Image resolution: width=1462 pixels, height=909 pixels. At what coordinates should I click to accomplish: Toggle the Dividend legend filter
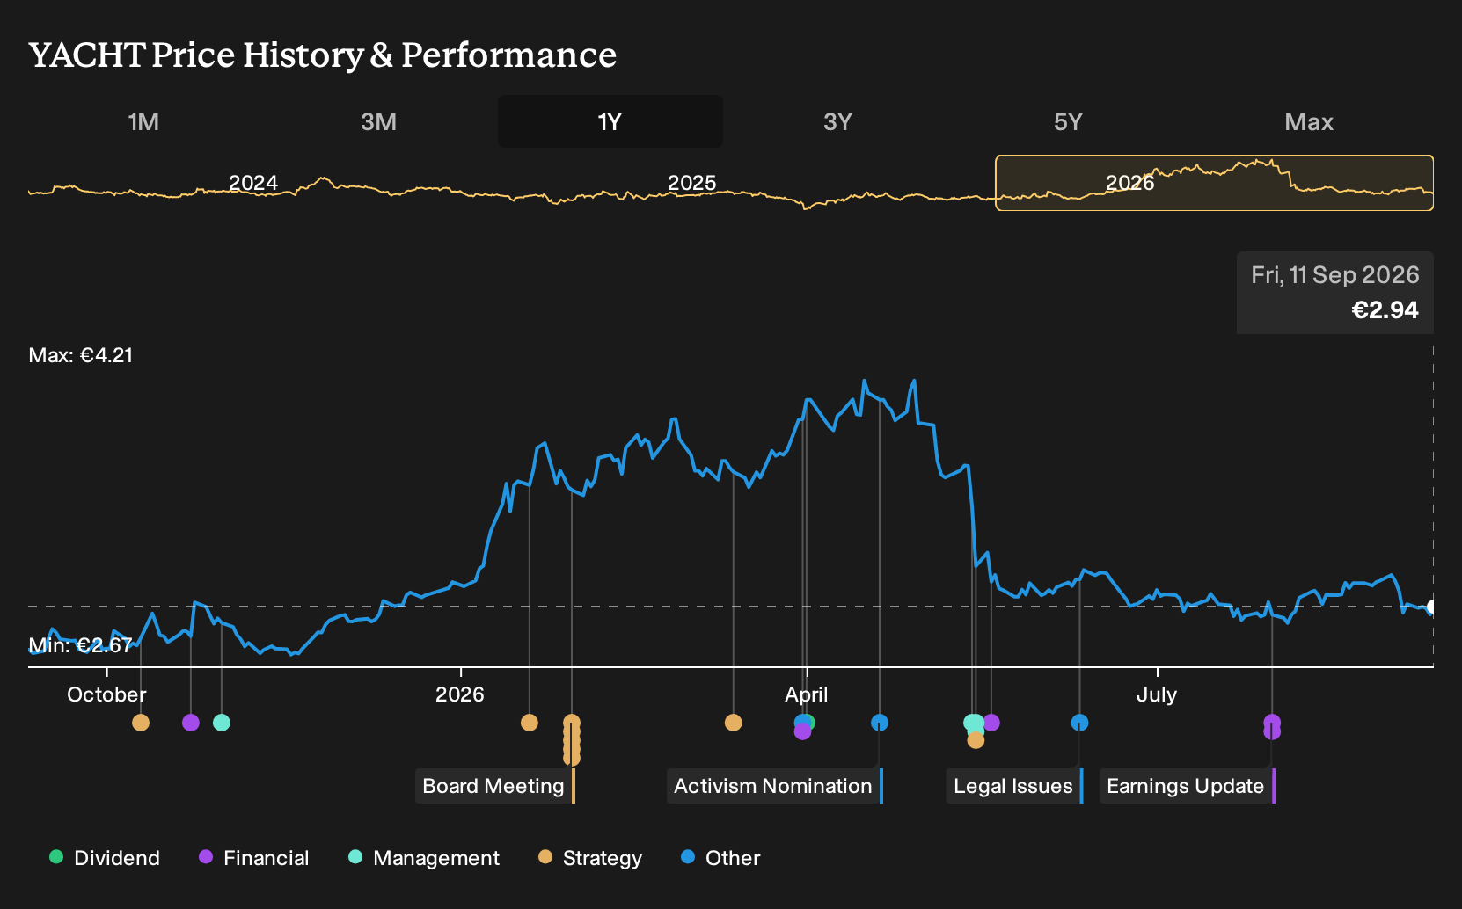(105, 858)
